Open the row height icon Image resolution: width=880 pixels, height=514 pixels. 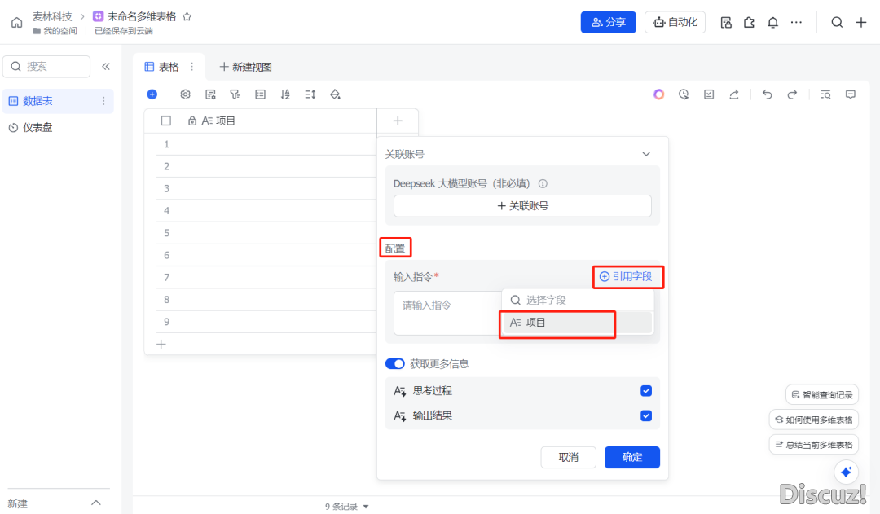pos(310,94)
